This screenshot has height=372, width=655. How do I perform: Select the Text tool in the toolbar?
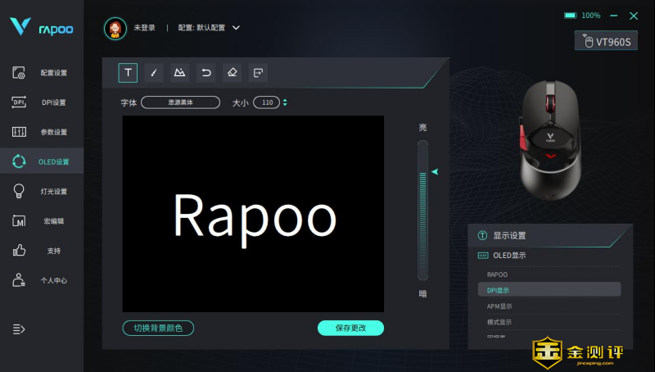pyautogui.click(x=128, y=73)
